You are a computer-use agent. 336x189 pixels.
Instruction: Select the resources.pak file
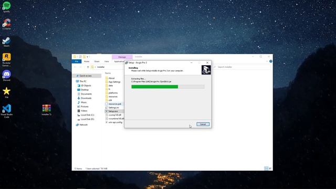114,104
